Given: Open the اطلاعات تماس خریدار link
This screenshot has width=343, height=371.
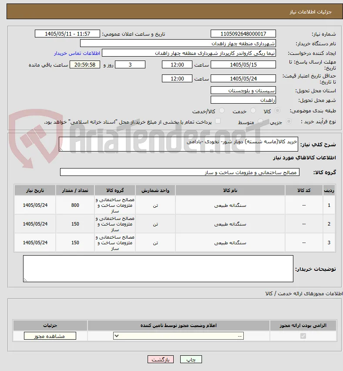Looking at the screenshot, I should 77,54.
